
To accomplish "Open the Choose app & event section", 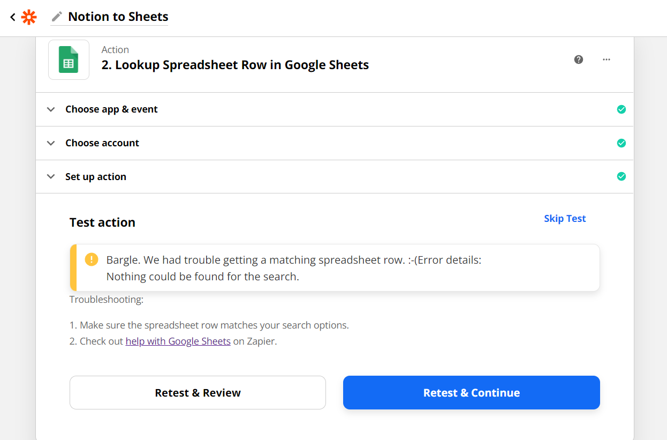I will click(335, 109).
